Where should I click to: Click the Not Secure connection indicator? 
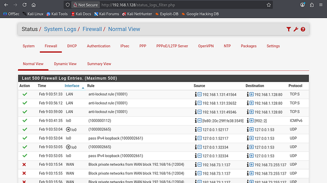[85, 5]
